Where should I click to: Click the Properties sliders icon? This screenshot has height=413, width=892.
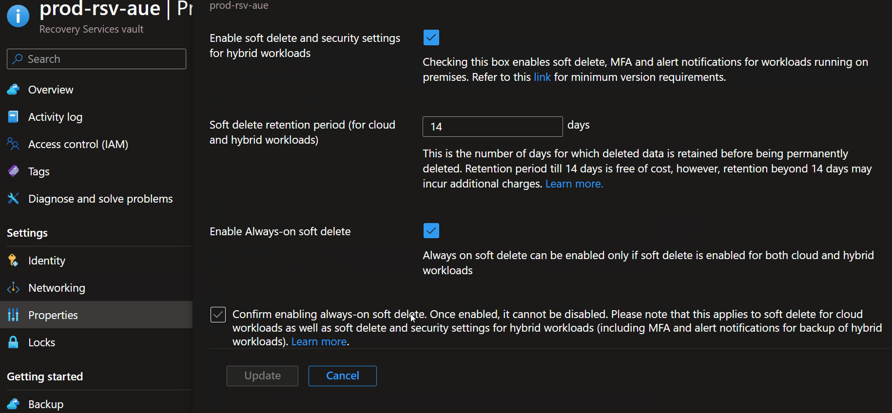[x=14, y=315]
